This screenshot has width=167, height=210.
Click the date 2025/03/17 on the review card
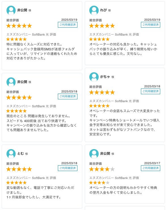tap(152, 163)
